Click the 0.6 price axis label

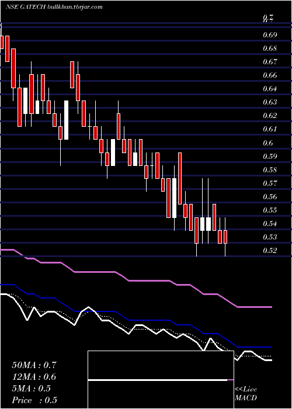click(268, 143)
